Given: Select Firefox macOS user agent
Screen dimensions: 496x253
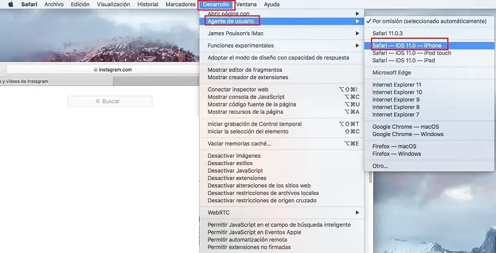Looking at the screenshot, I should tap(429, 147).
